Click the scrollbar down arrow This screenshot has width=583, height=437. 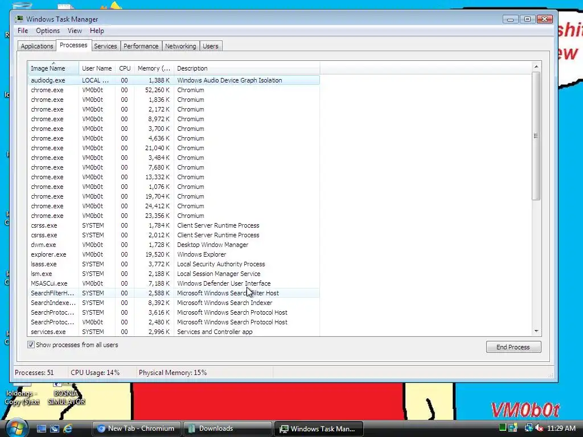coord(536,331)
